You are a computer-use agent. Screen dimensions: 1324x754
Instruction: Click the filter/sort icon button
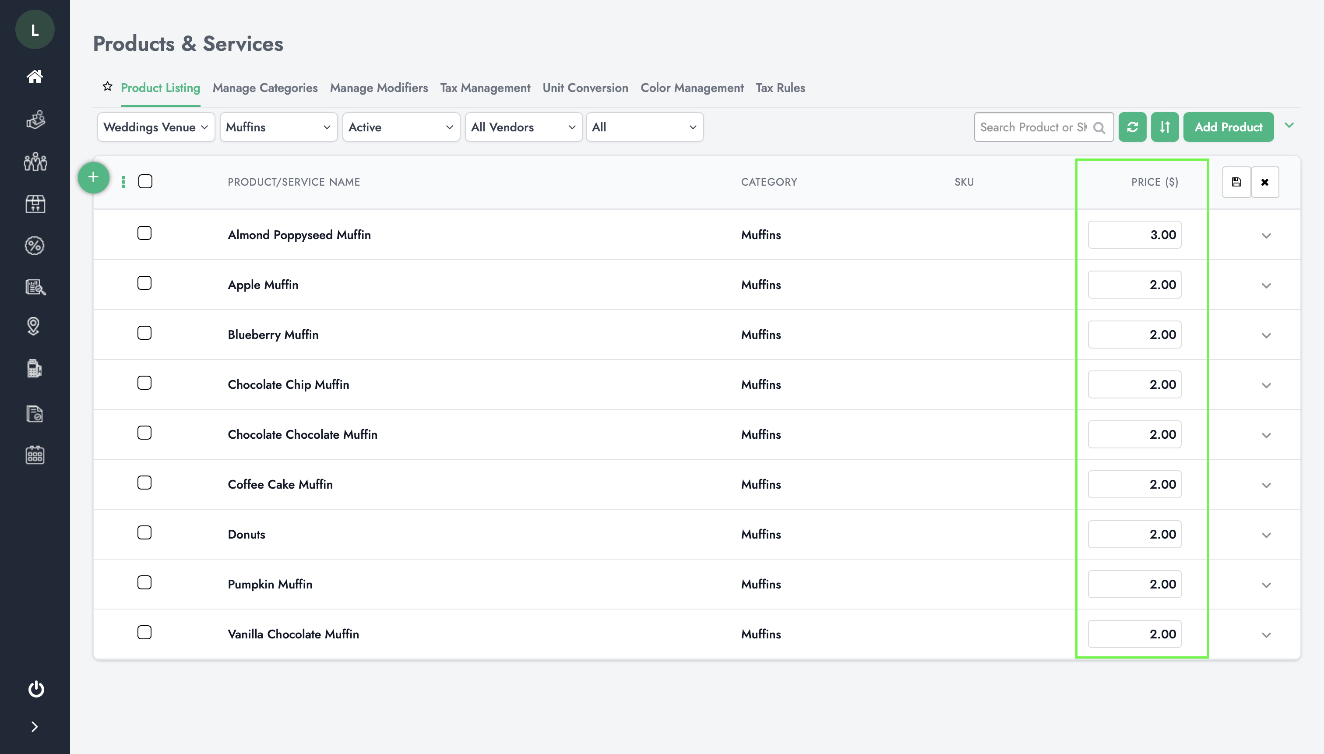point(1165,127)
